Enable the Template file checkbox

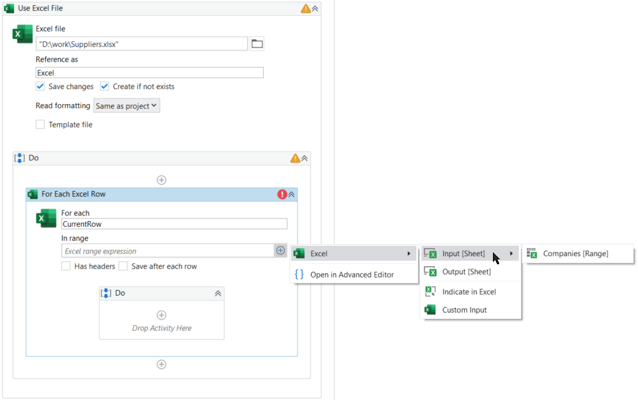[x=40, y=124]
